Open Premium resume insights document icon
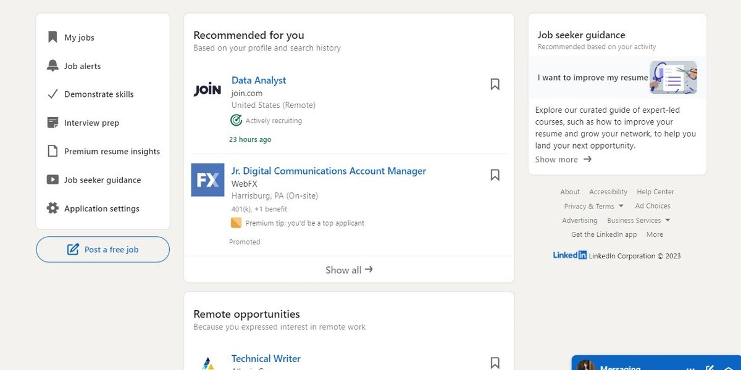This screenshot has width=741, height=370. click(x=53, y=151)
